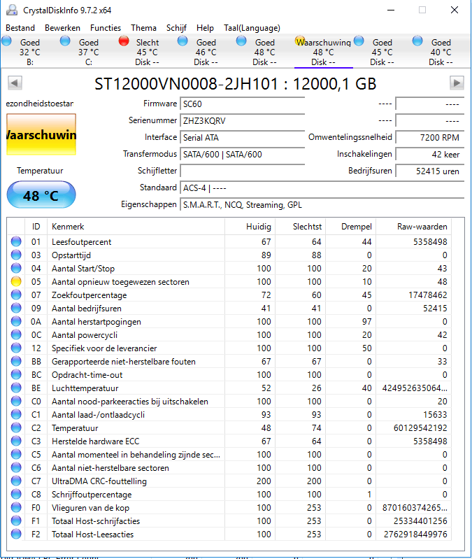
Task: Select the Slecht disk tab with red status
Action: [147, 52]
